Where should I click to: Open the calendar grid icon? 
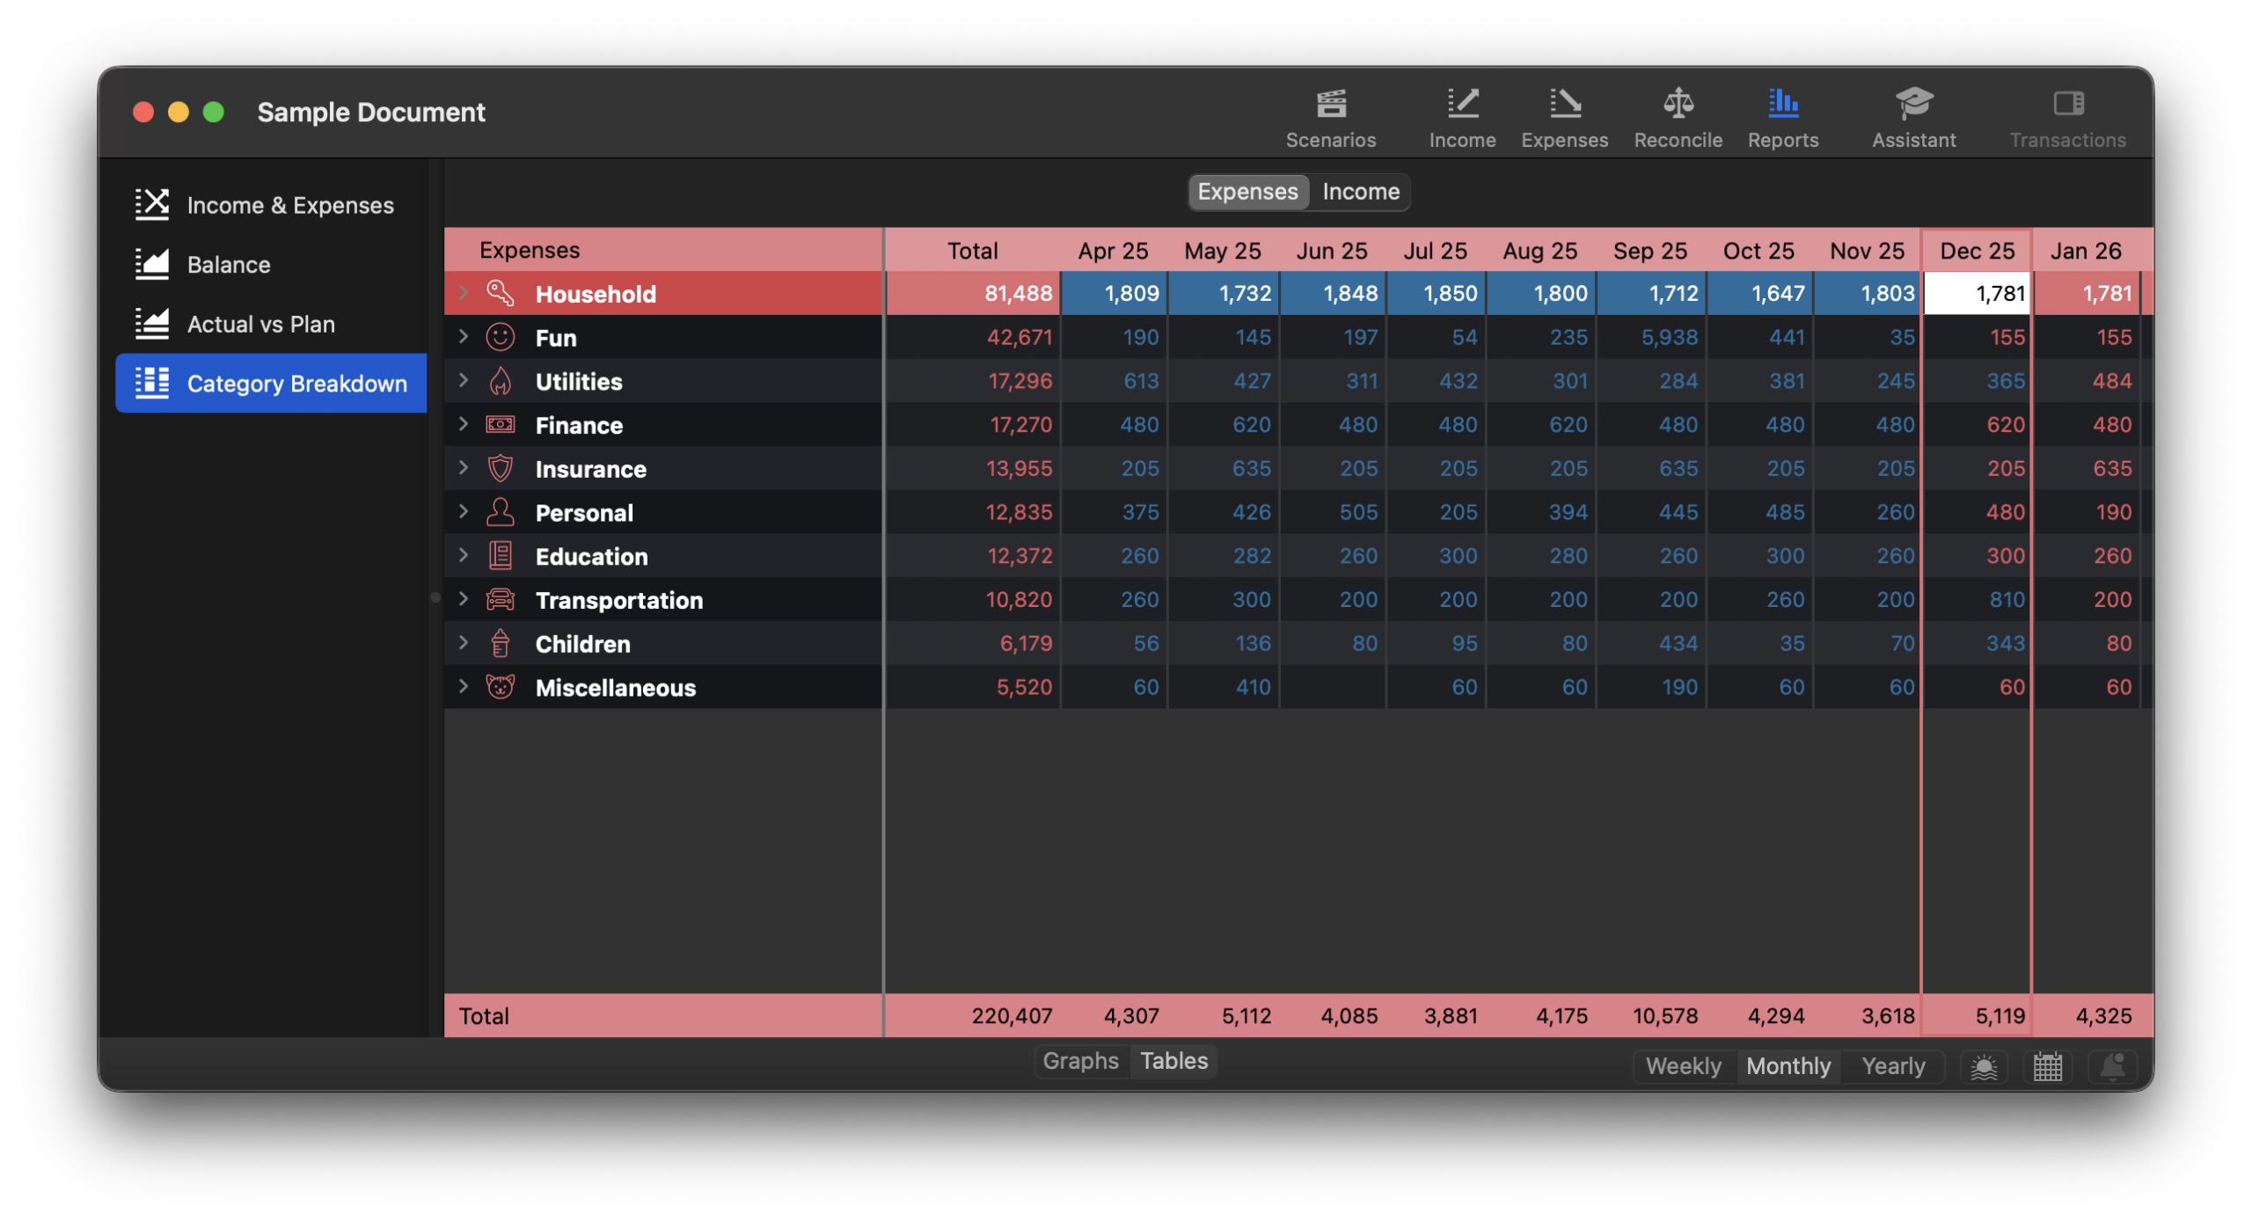2046,1066
